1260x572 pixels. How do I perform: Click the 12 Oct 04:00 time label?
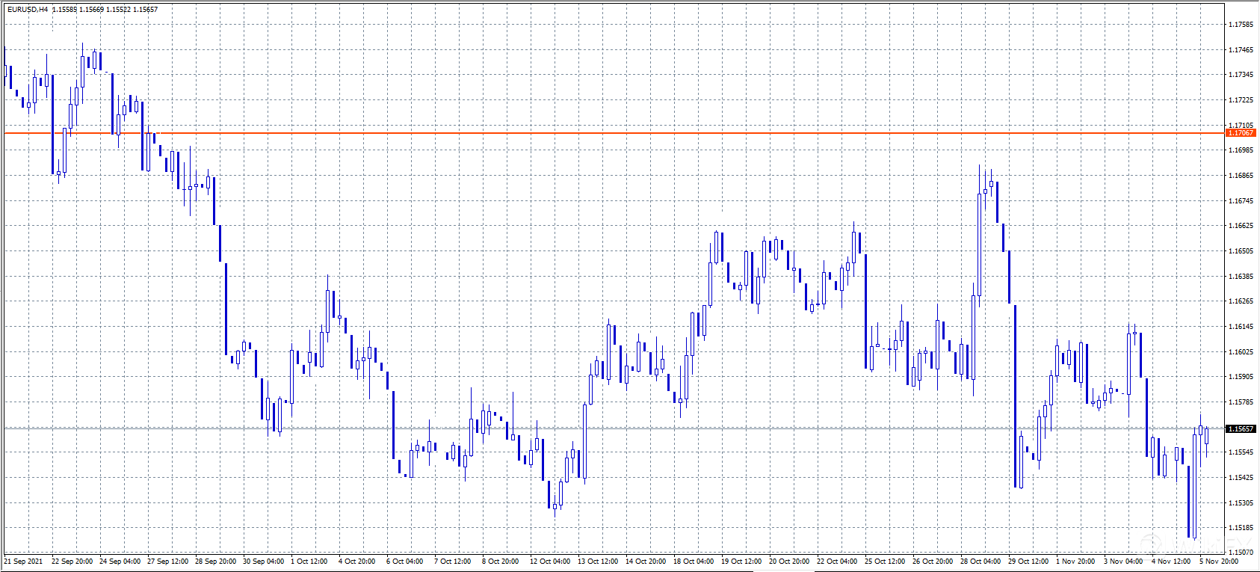tap(550, 561)
